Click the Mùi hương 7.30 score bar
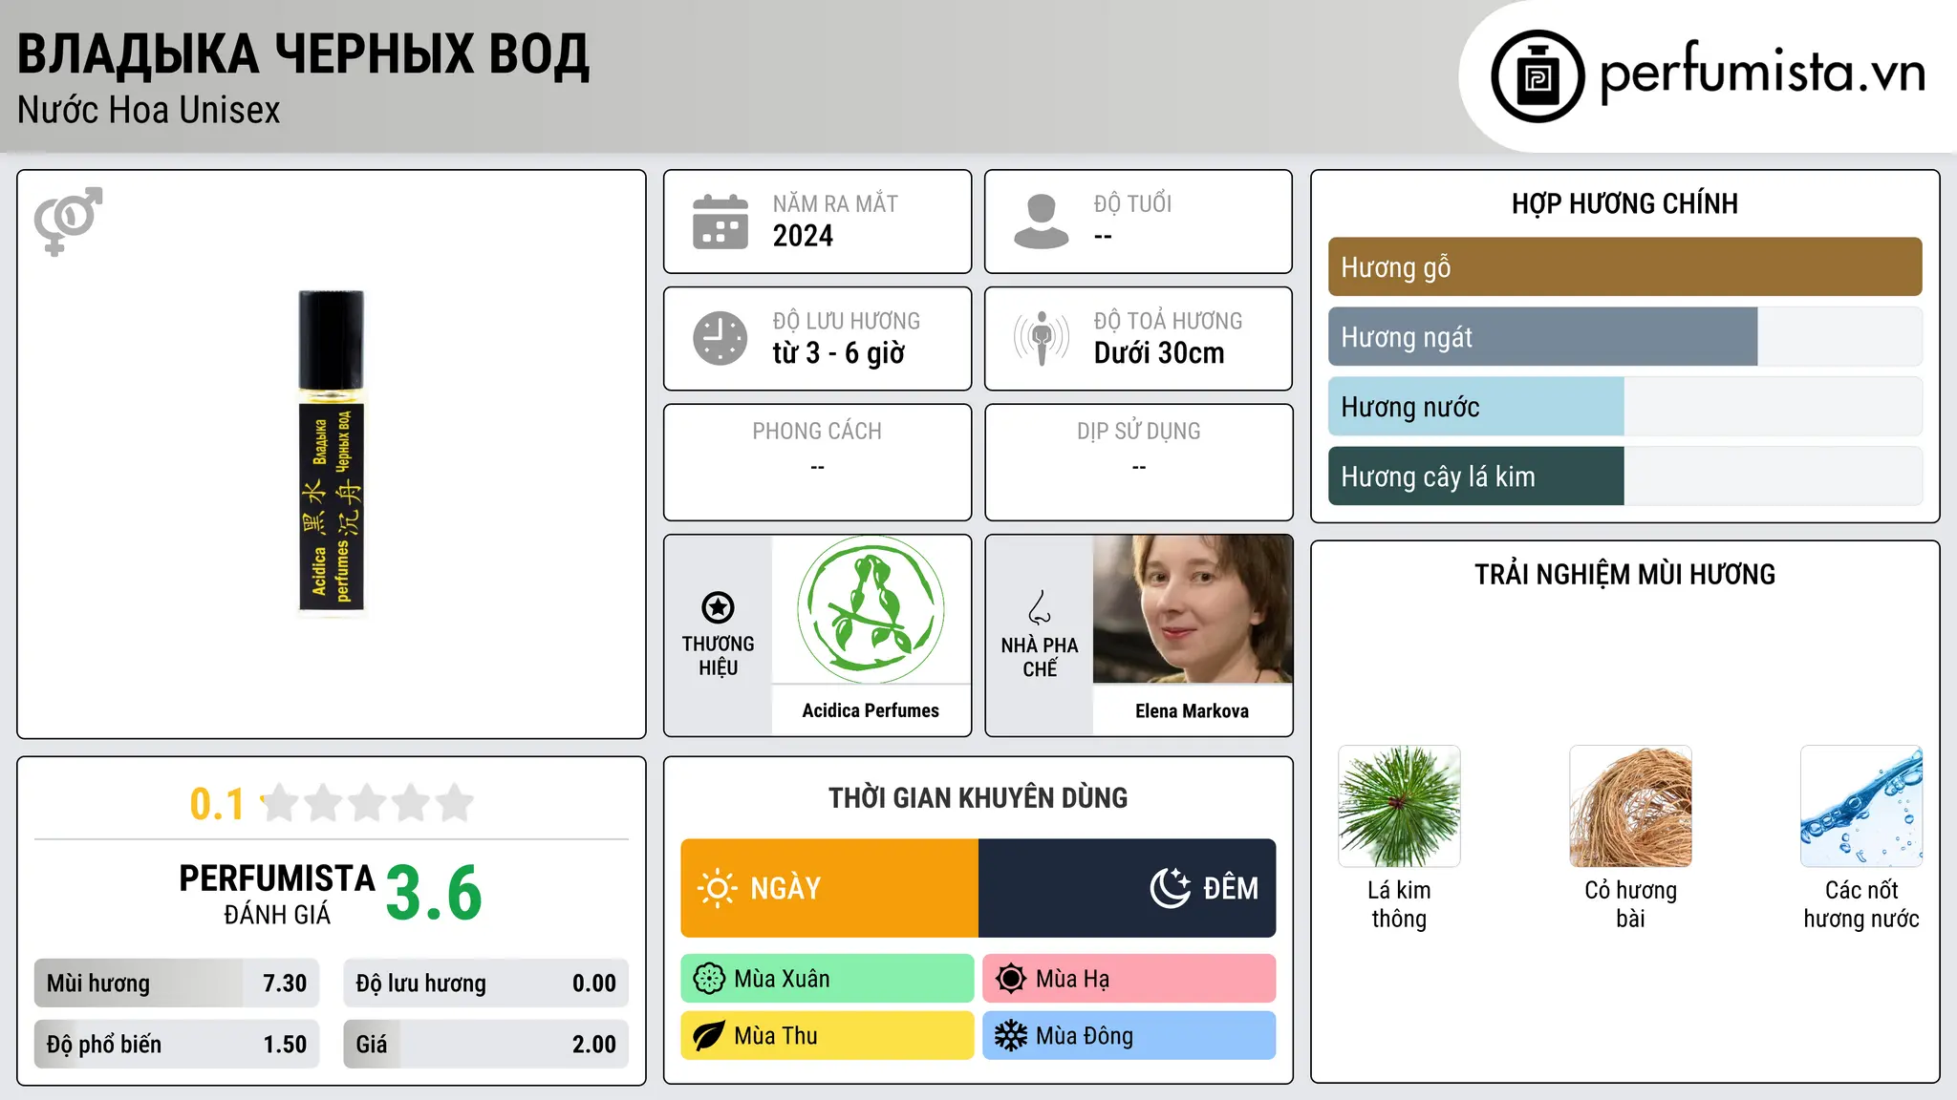Viewport: 1957px width, 1100px height. [x=177, y=984]
